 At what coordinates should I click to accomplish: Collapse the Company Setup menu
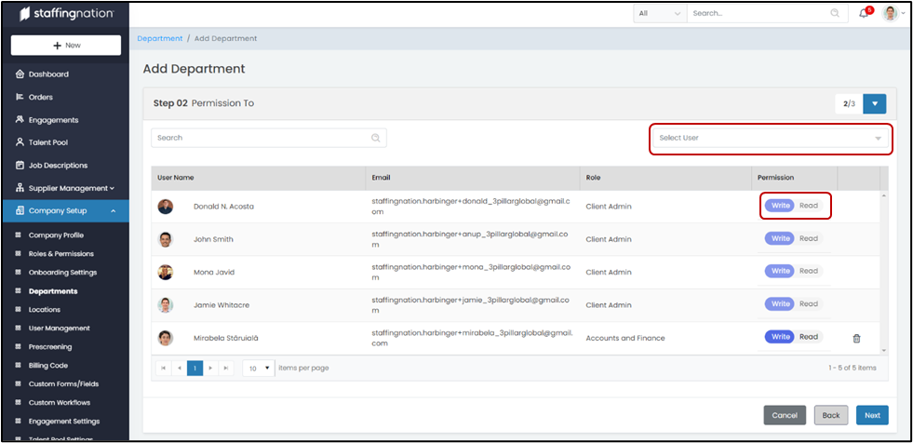point(65,210)
